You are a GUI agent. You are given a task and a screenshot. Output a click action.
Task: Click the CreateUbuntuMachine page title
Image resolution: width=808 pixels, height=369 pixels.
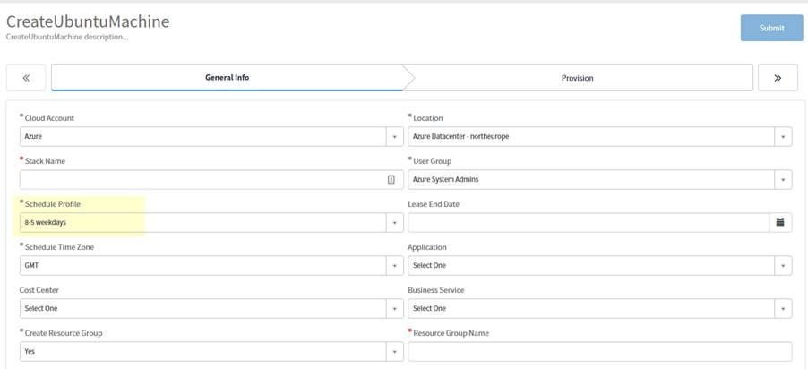pos(88,21)
